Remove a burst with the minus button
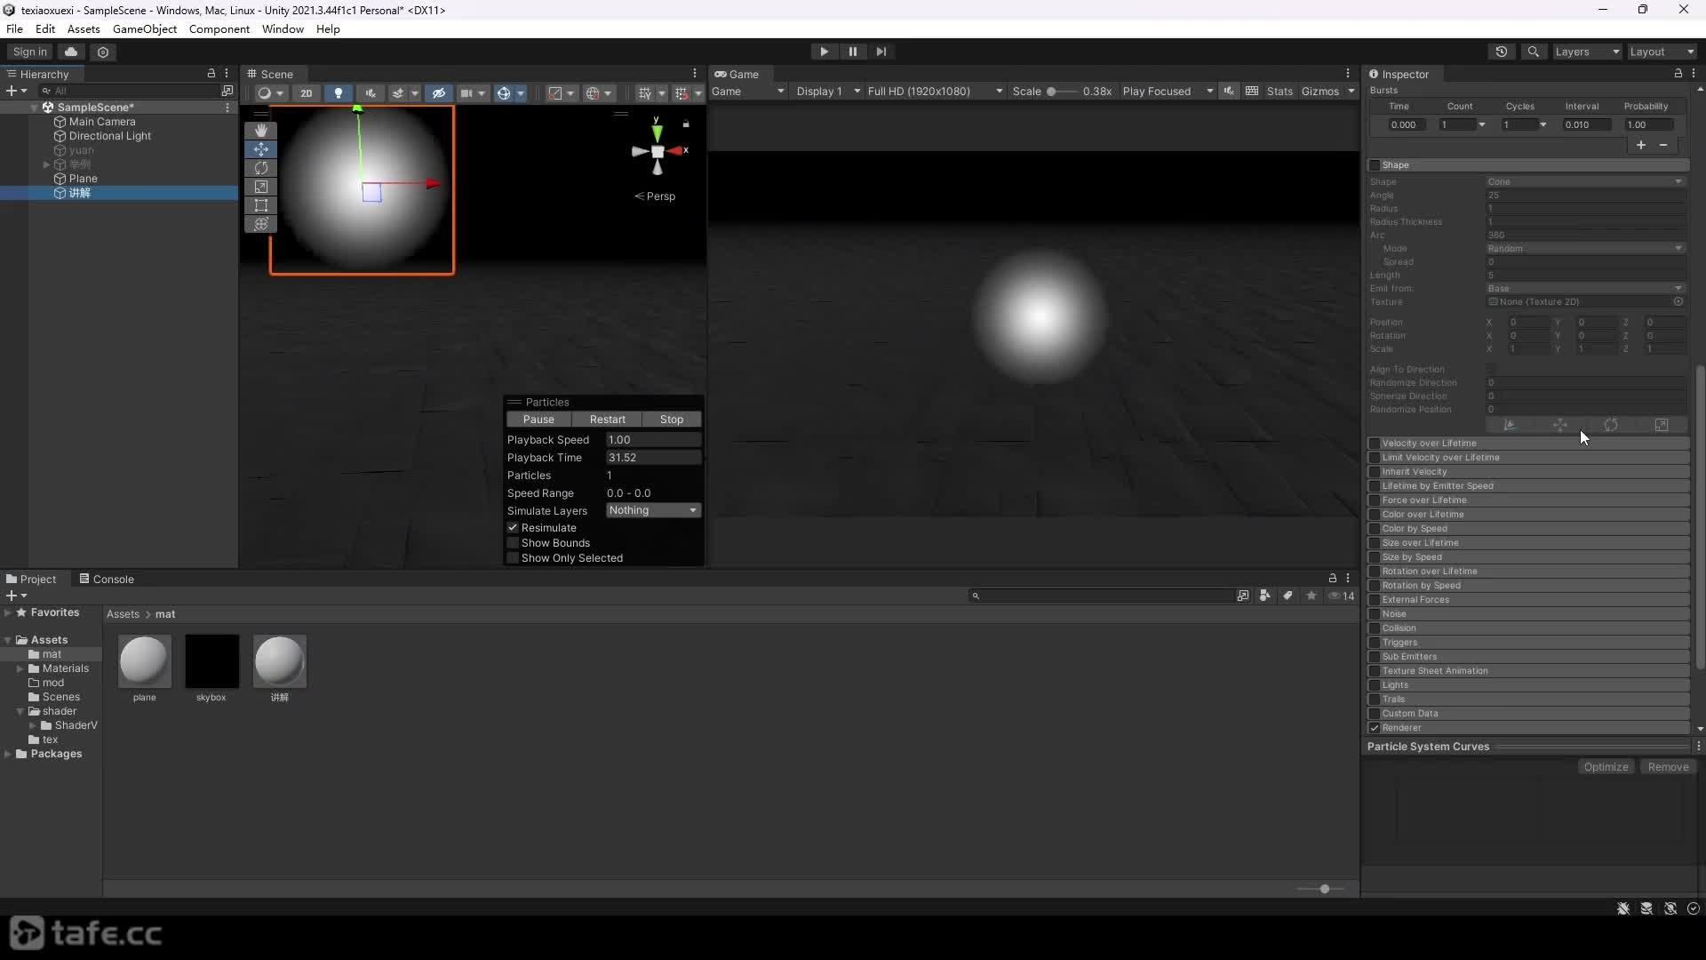Viewport: 1706px width, 960px height. tap(1663, 145)
